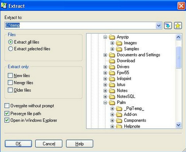The width and height of the screenshot is (186, 152).
Task: Select the Drivers folder icon
Action: tap(112, 67)
